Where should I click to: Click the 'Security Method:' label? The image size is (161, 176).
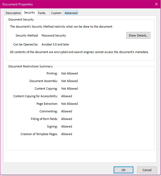(x=27, y=35)
